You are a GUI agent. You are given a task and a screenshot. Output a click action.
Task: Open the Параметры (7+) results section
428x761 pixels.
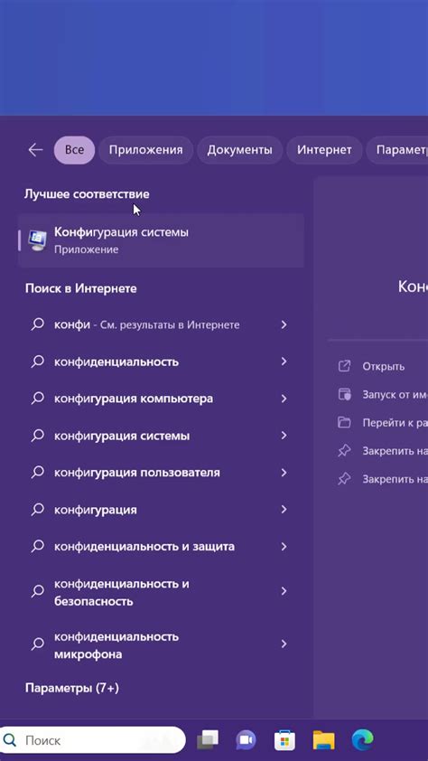click(x=71, y=688)
